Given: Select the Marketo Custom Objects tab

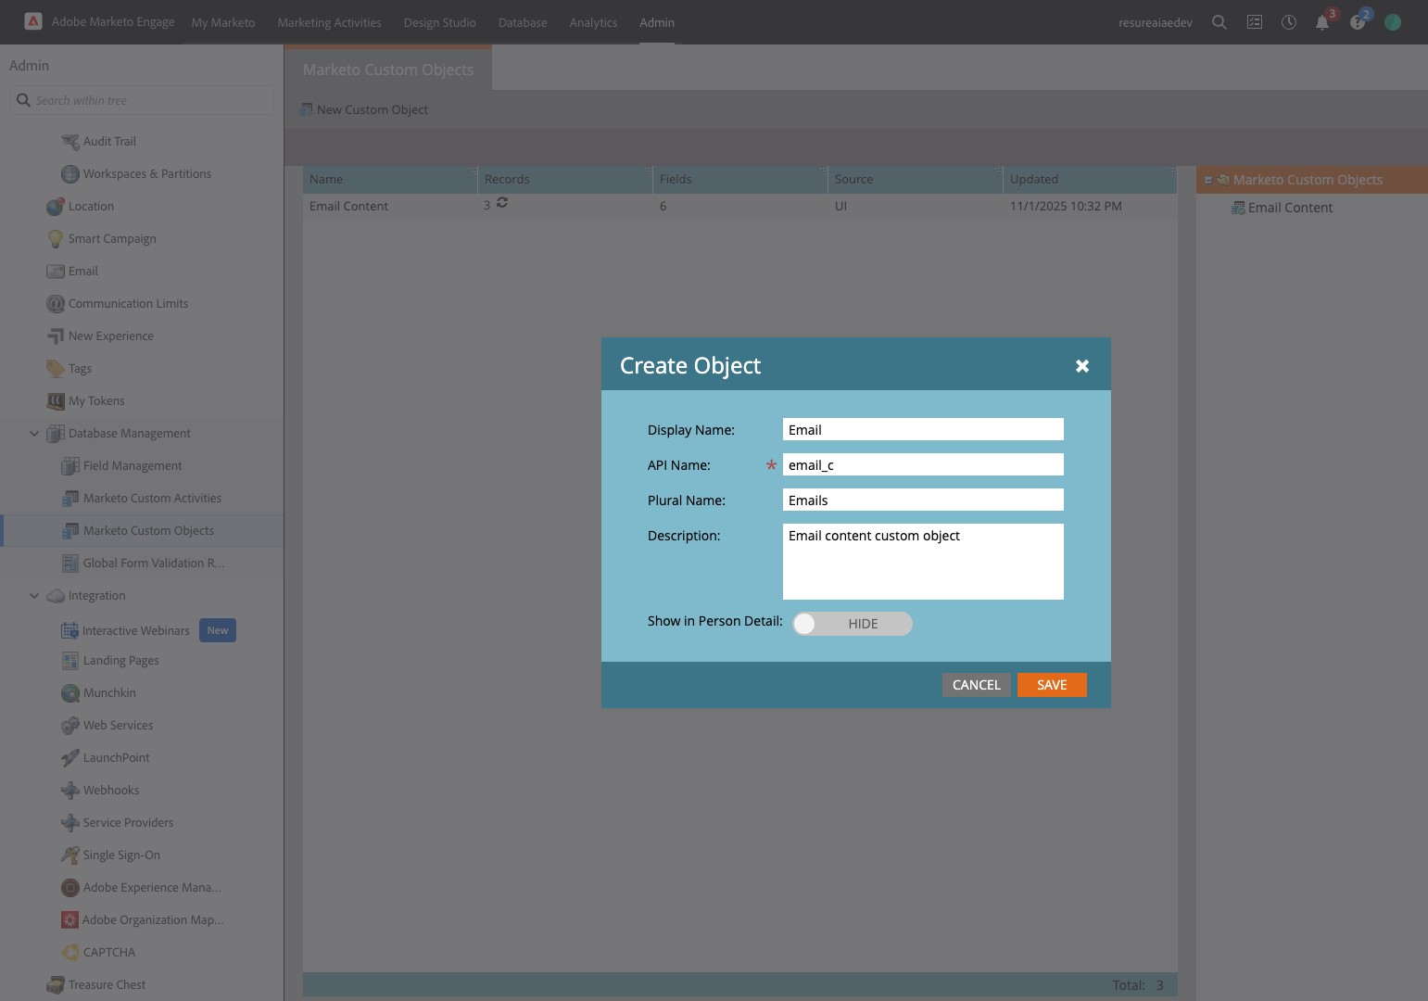Looking at the screenshot, I should click(x=388, y=70).
